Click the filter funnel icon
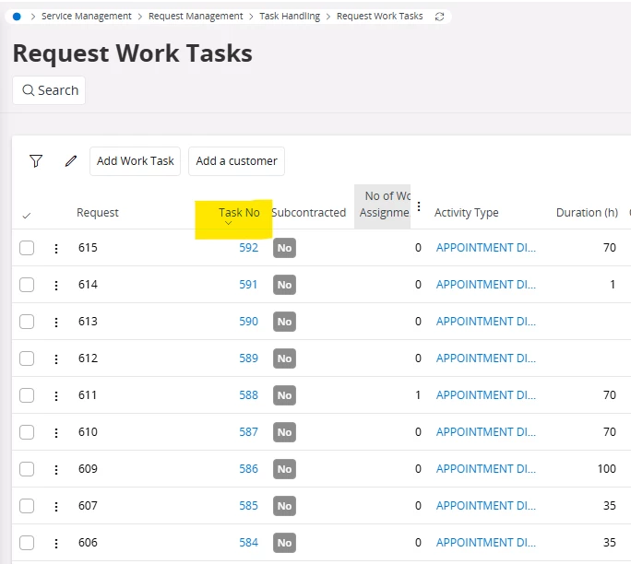The width and height of the screenshot is (631, 564). click(36, 161)
